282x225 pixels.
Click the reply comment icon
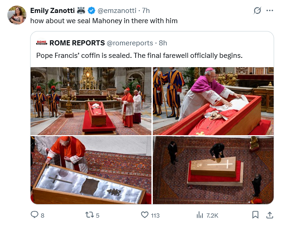(x=34, y=215)
